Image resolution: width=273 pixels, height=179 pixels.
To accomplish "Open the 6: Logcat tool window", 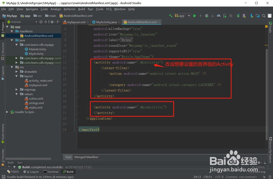I will (x=31, y=172).
